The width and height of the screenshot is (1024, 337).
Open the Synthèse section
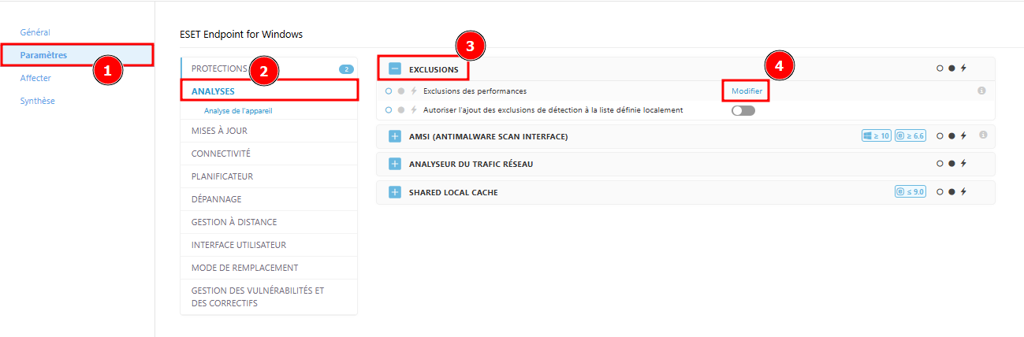click(x=38, y=101)
